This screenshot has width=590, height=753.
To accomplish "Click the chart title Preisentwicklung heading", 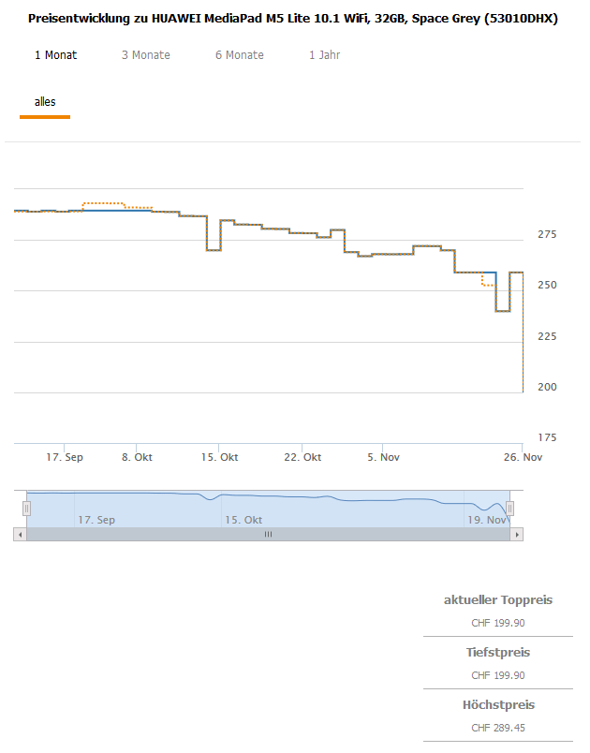I will pyautogui.click(x=293, y=18).
